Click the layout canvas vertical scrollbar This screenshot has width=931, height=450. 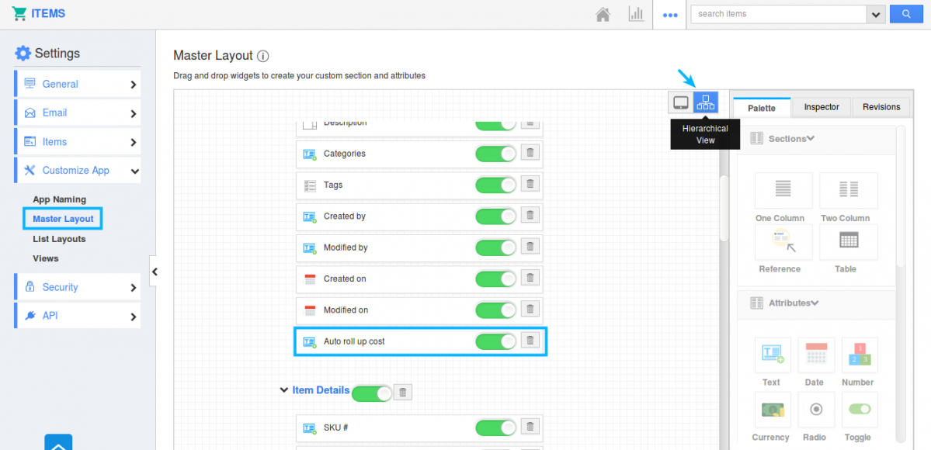[724, 209]
